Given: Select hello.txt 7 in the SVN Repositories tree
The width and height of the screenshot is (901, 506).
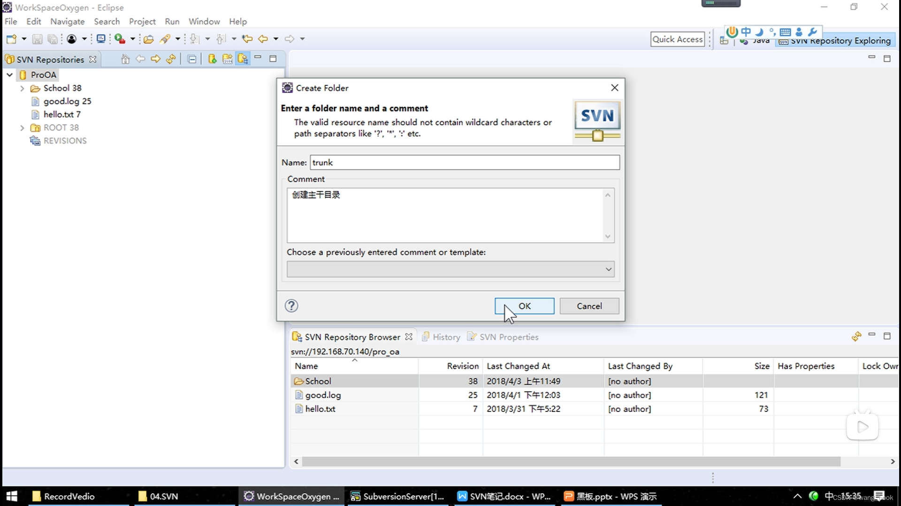Looking at the screenshot, I should coord(62,114).
